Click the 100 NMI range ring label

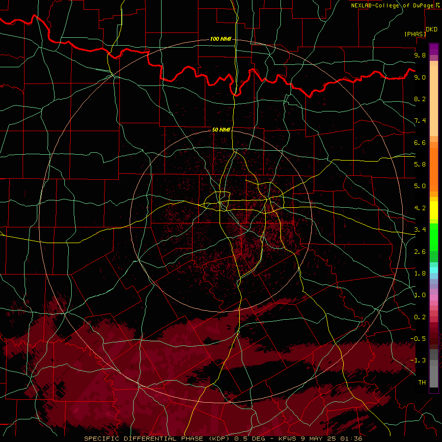(x=221, y=39)
